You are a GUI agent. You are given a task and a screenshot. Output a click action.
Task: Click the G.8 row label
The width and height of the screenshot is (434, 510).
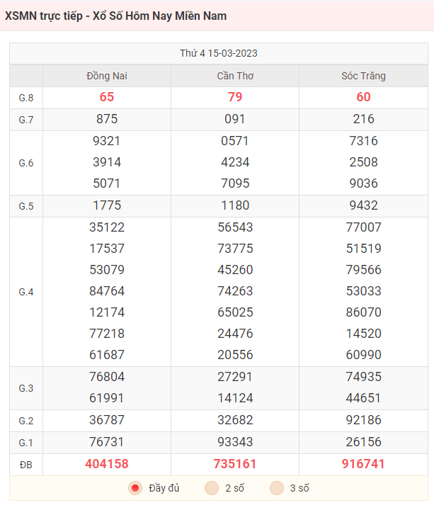click(x=26, y=98)
